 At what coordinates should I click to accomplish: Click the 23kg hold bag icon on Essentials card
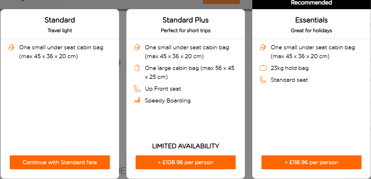(x=263, y=68)
